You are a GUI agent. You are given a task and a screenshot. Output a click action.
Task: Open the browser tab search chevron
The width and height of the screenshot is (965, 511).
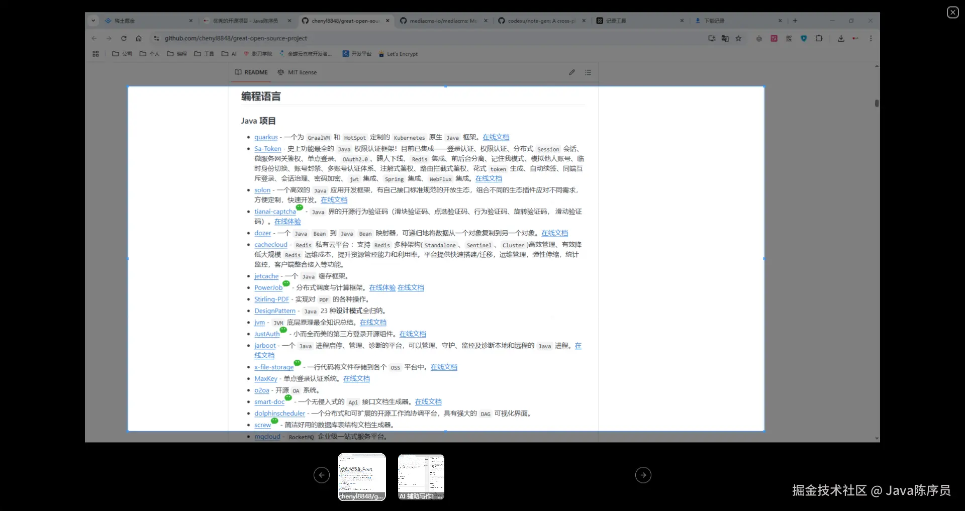93,21
